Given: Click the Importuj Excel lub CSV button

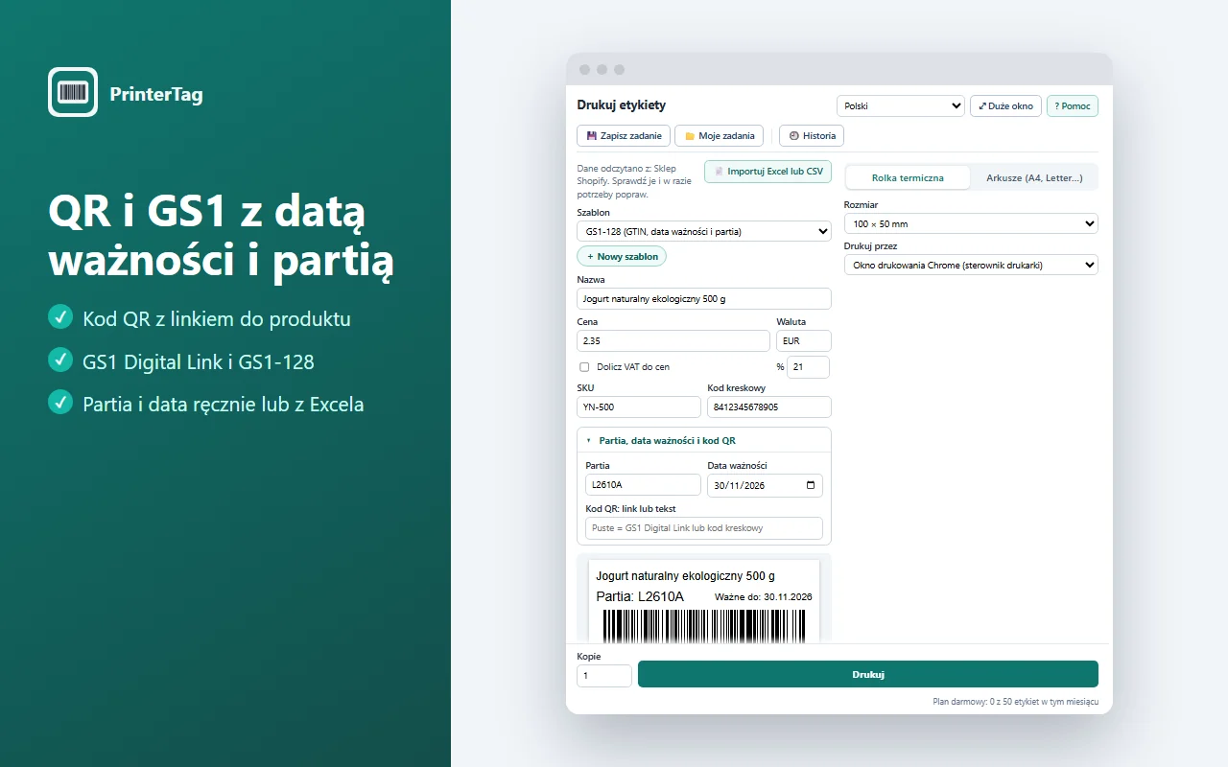Looking at the screenshot, I should (767, 172).
